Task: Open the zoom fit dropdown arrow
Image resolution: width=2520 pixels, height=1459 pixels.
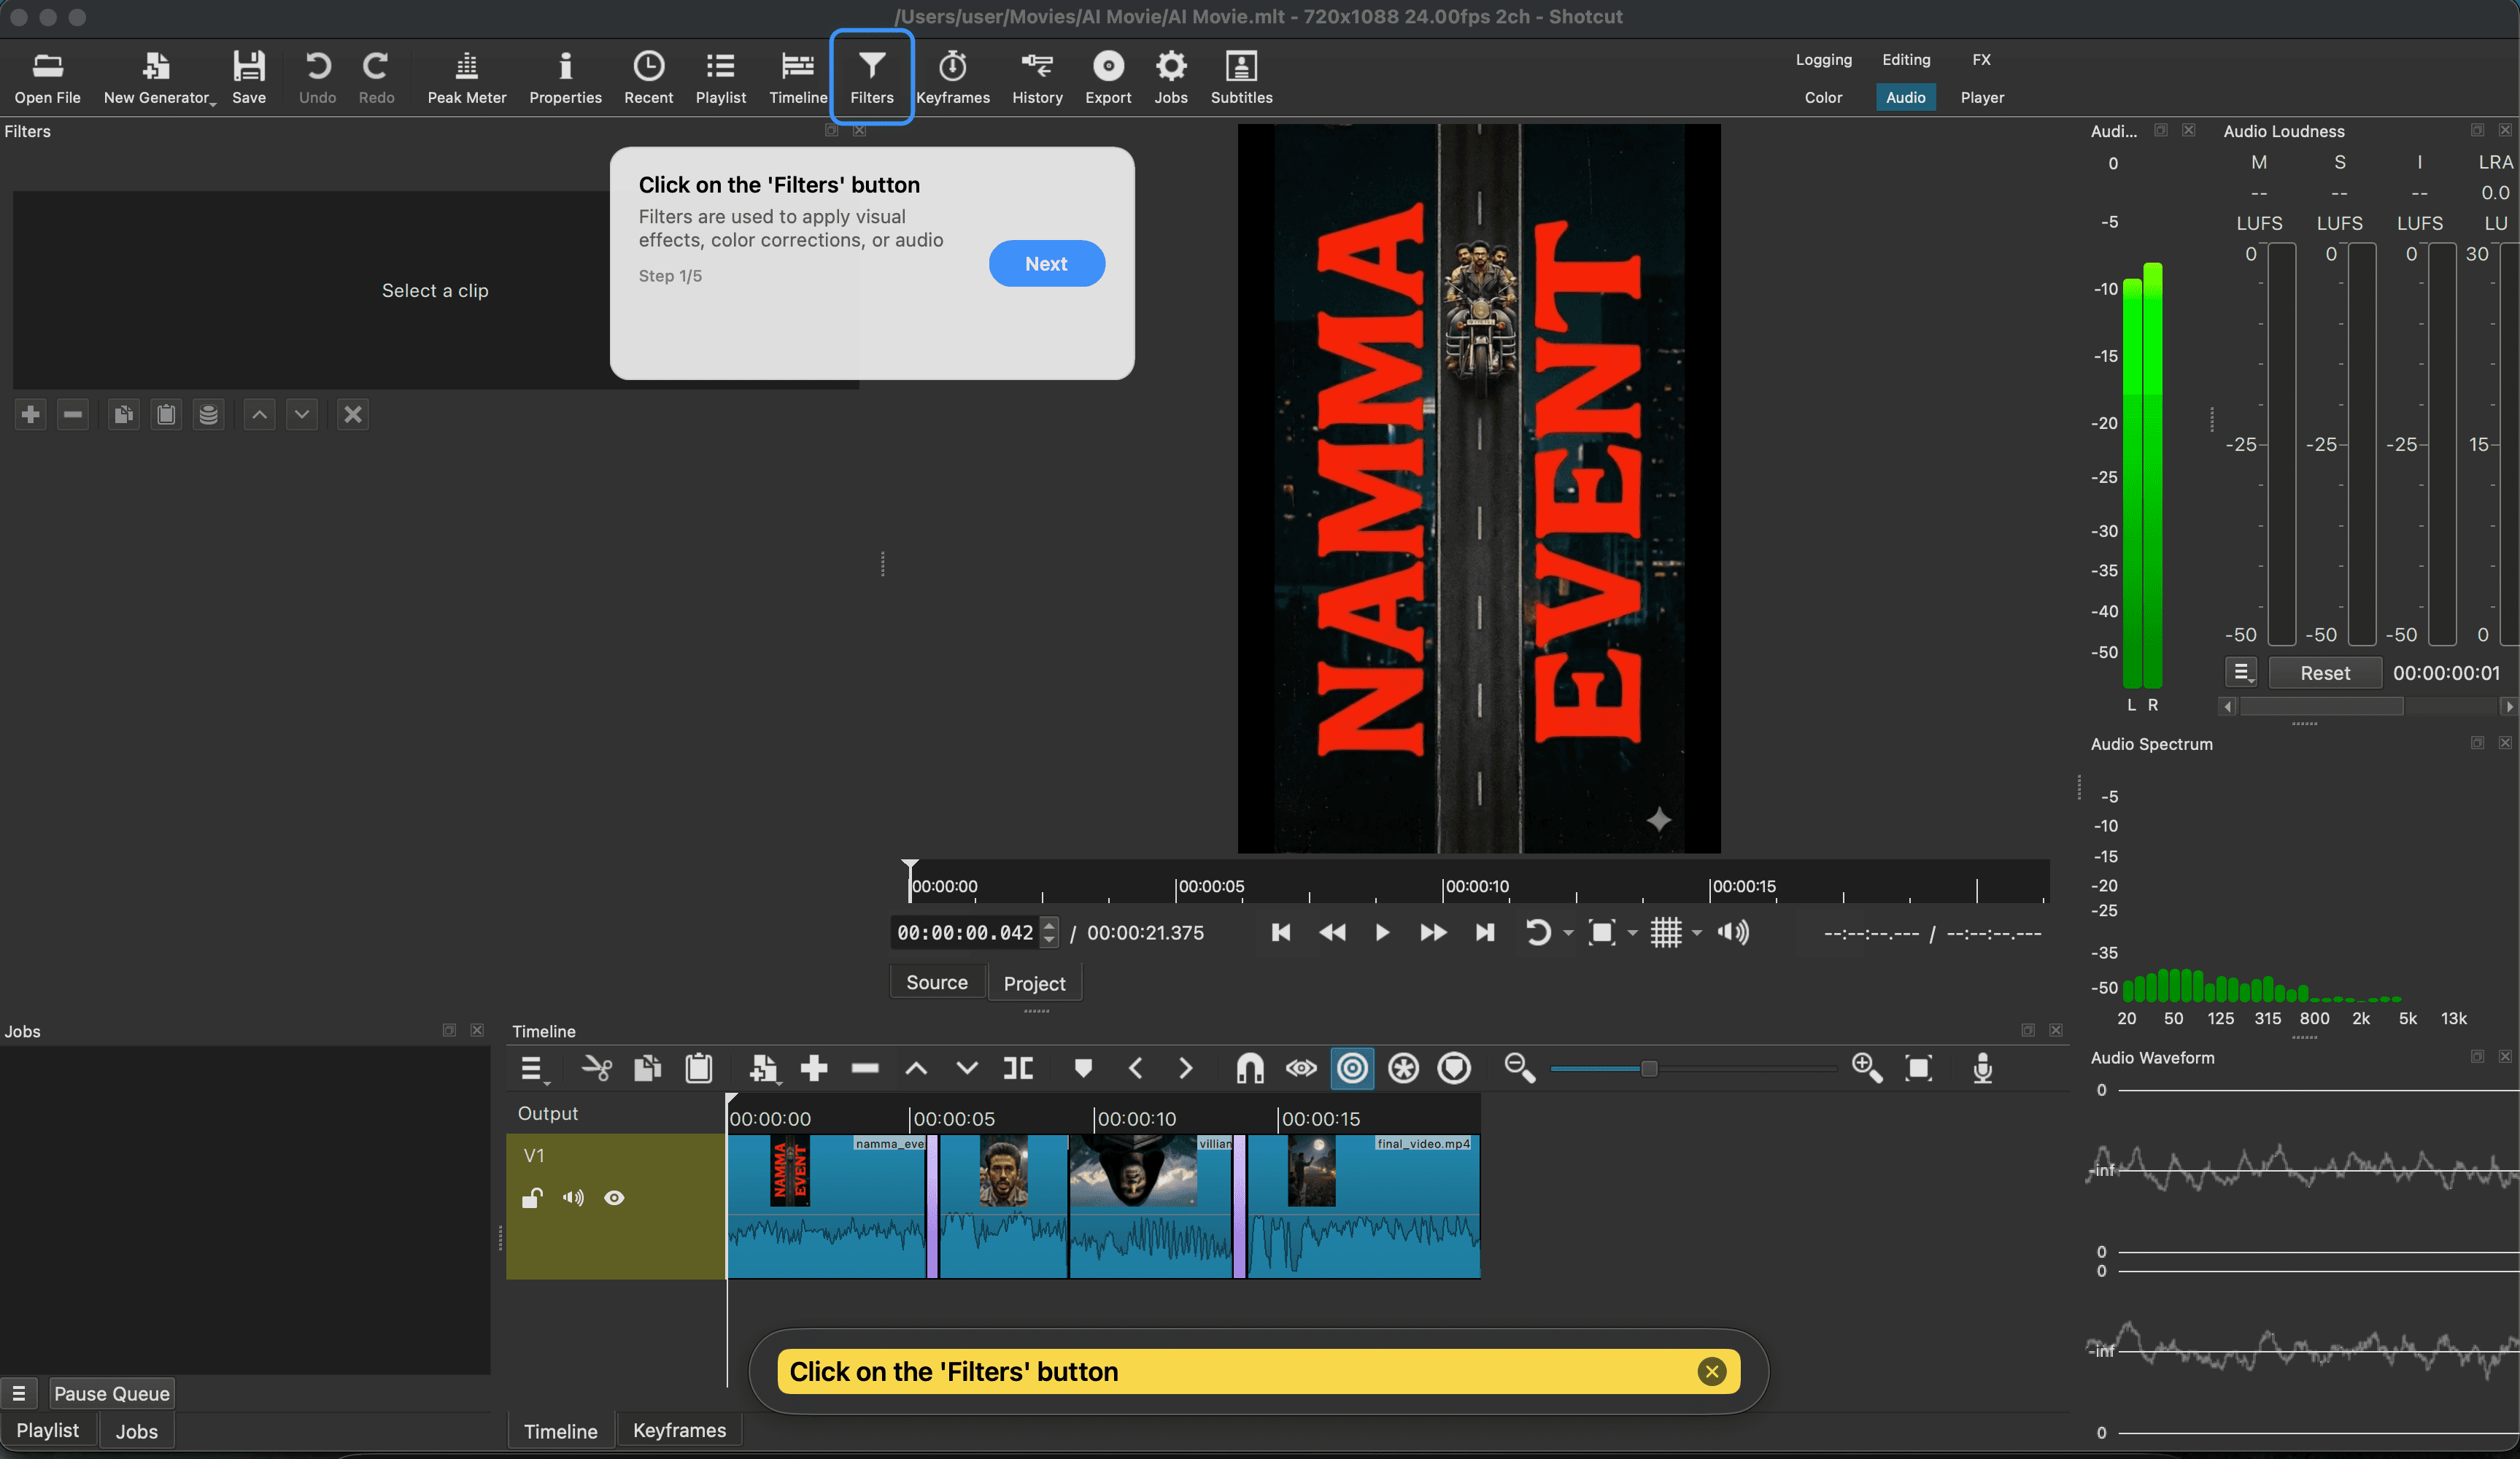Action: click(x=1632, y=933)
